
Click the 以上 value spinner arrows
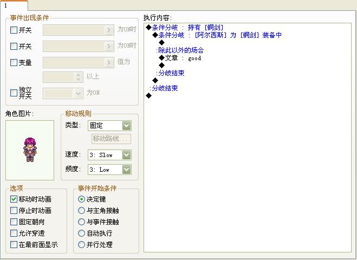coord(79,77)
